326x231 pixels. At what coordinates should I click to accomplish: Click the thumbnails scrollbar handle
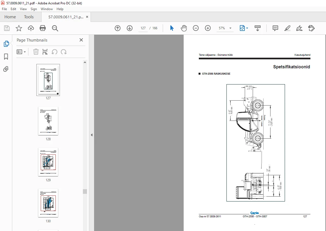point(85,191)
